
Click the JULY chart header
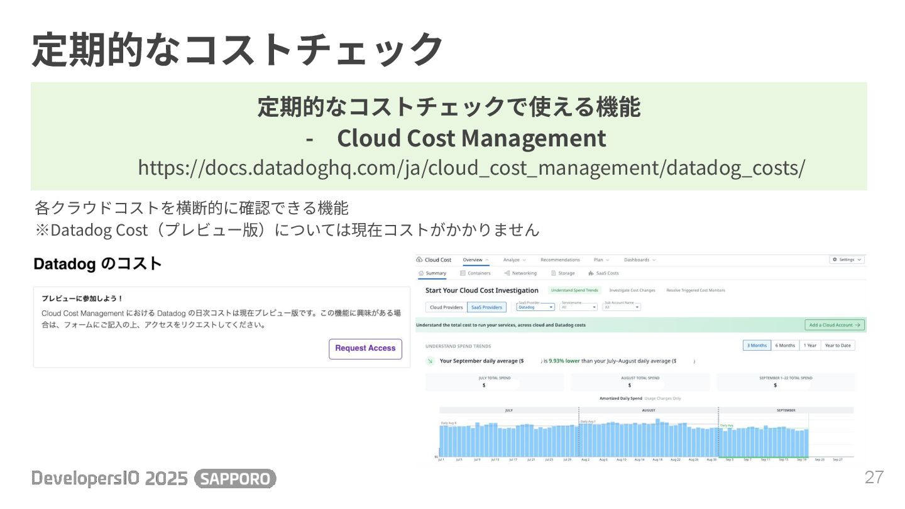click(509, 410)
